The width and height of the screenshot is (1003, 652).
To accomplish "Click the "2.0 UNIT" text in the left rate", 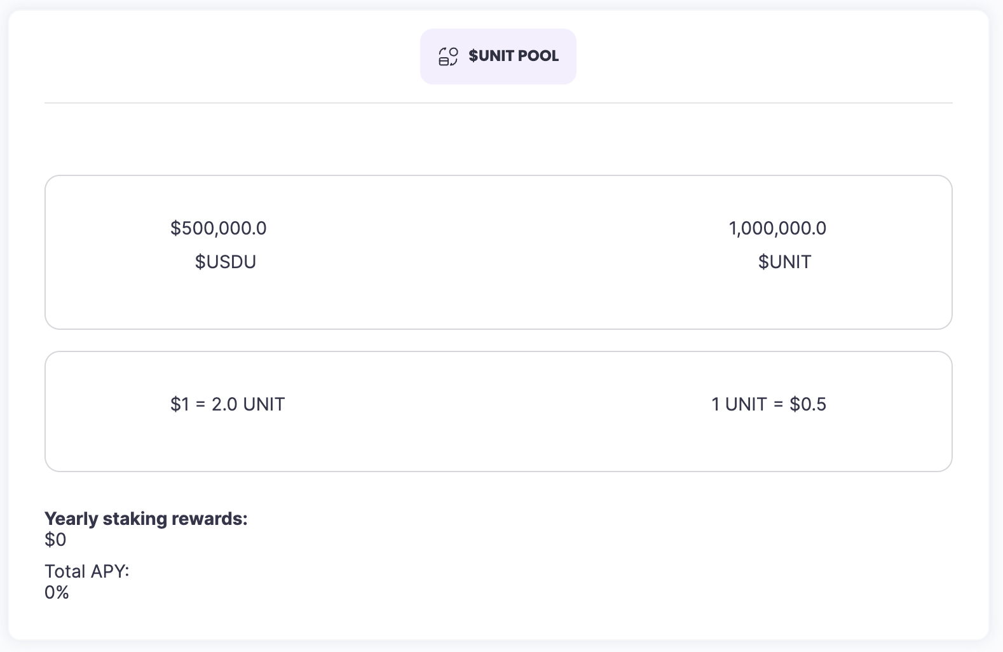I will click(x=248, y=404).
